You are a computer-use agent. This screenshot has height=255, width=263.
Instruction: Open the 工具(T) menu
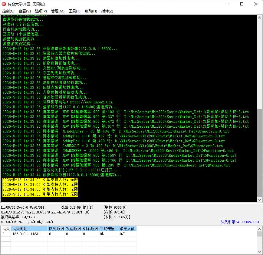(74, 11)
